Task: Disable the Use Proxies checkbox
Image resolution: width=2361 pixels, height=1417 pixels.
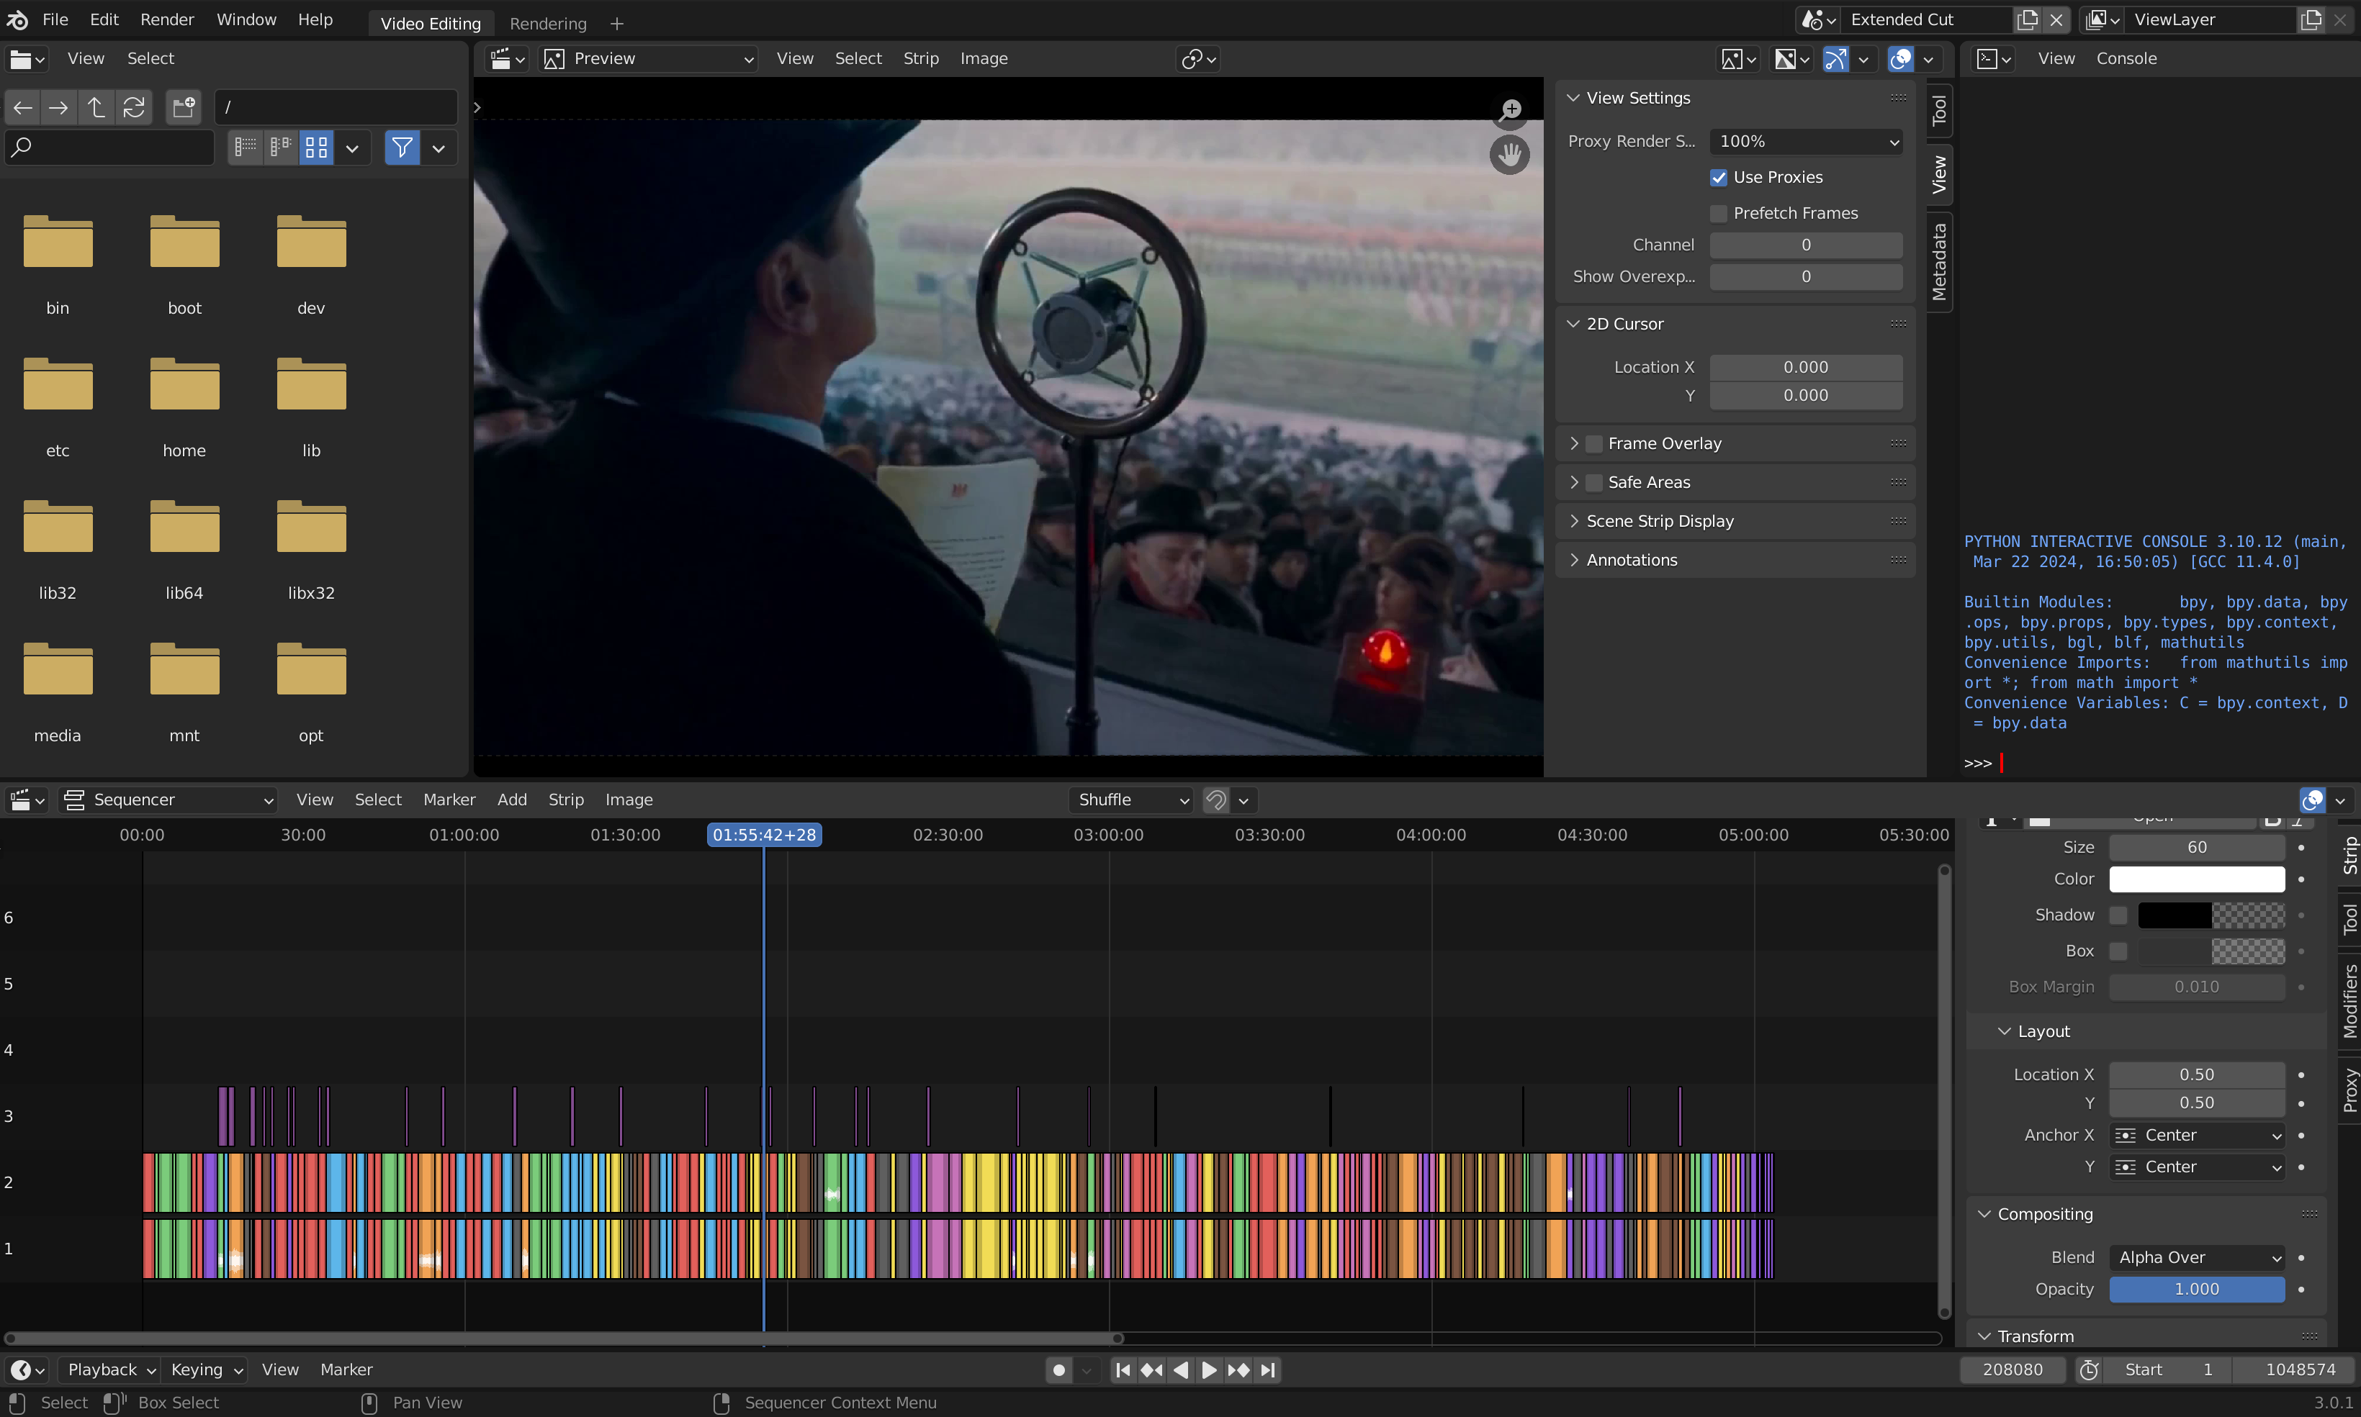Action: click(x=1718, y=178)
